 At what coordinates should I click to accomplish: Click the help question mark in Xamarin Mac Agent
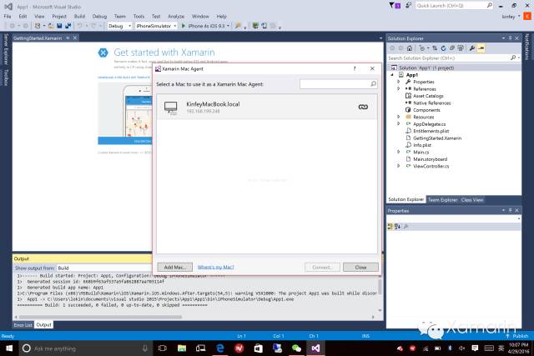coord(355,68)
